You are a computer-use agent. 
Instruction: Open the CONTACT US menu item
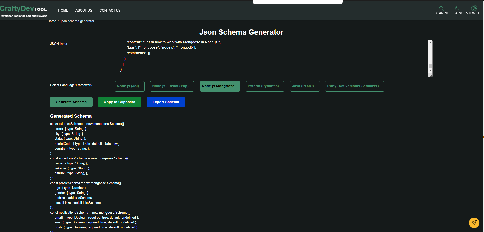[110, 10]
